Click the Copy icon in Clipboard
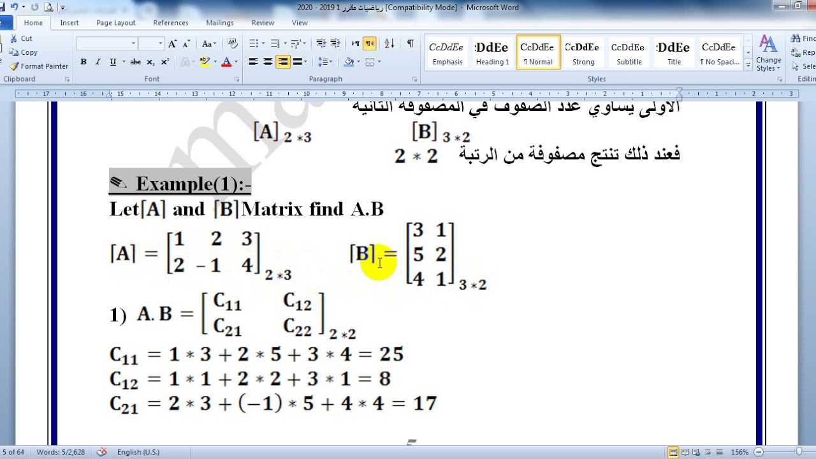Viewport: 816px width, 459px height. coord(13,52)
